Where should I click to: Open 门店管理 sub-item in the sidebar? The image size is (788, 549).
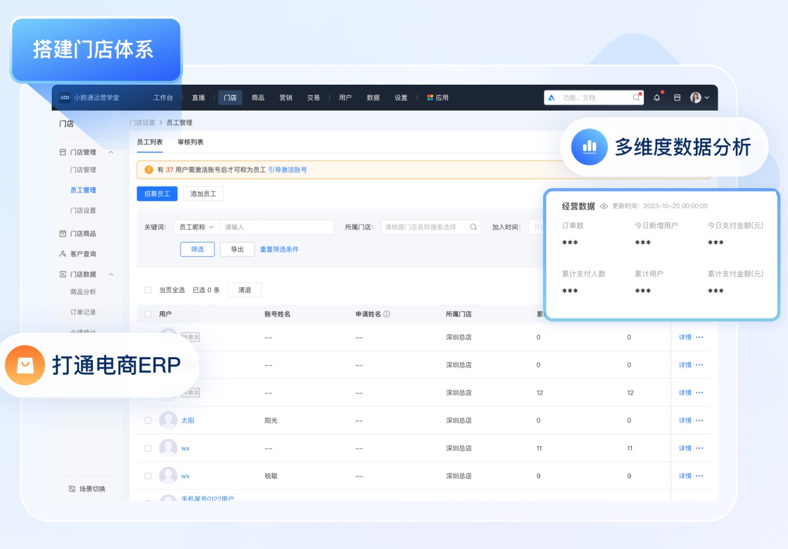[83, 170]
